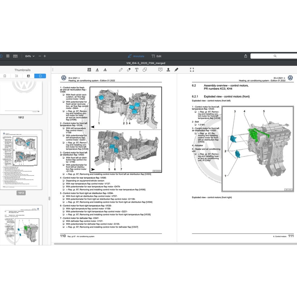Activate the eraser tool

[x=129, y=70]
